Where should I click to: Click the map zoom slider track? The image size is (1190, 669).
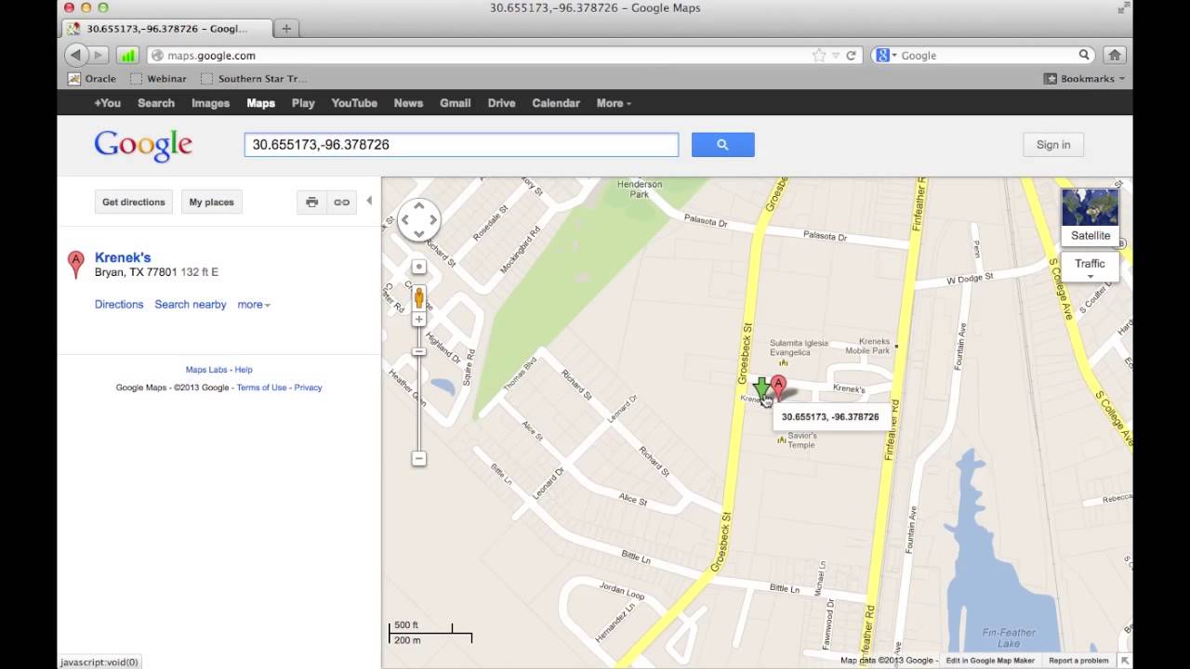click(419, 388)
